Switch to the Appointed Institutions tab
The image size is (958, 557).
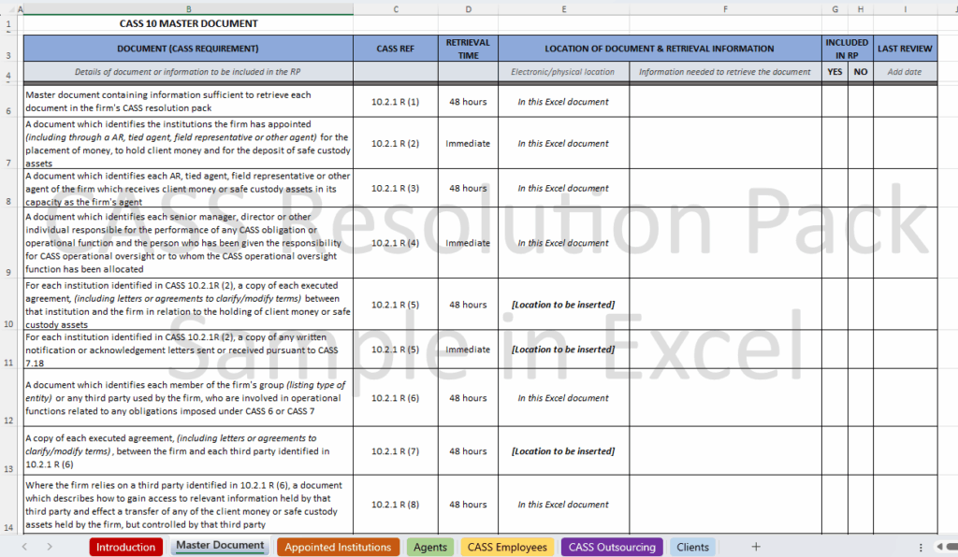tap(338, 547)
